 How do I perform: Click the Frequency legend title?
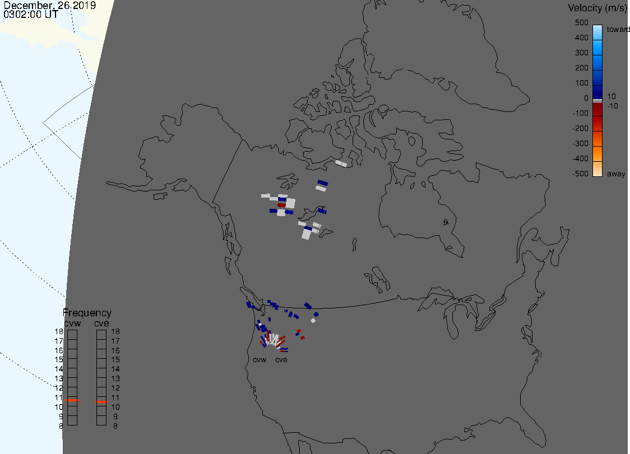(87, 313)
